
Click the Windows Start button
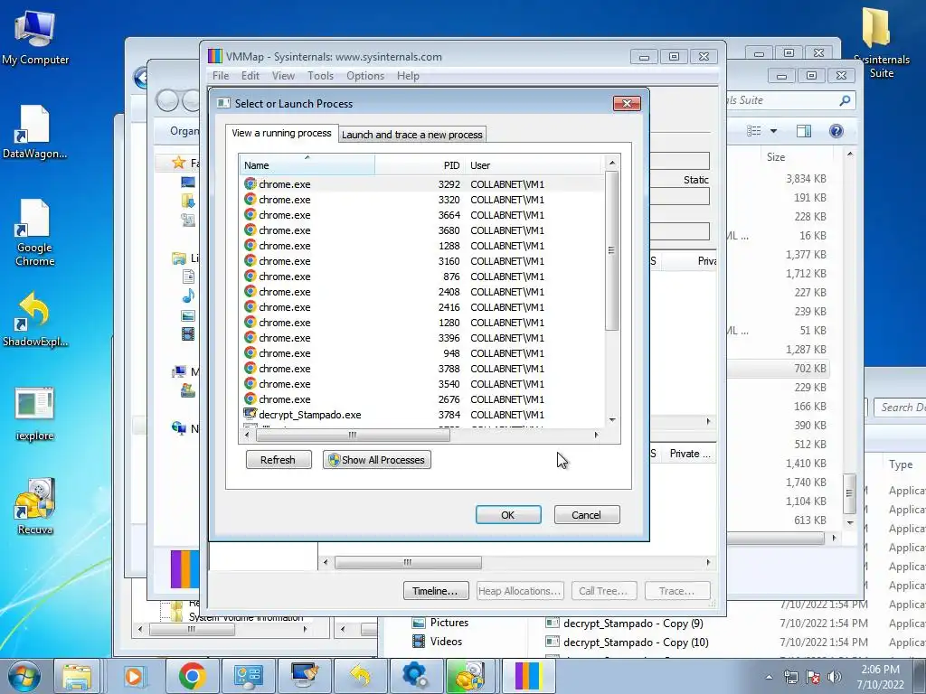tap(24, 676)
